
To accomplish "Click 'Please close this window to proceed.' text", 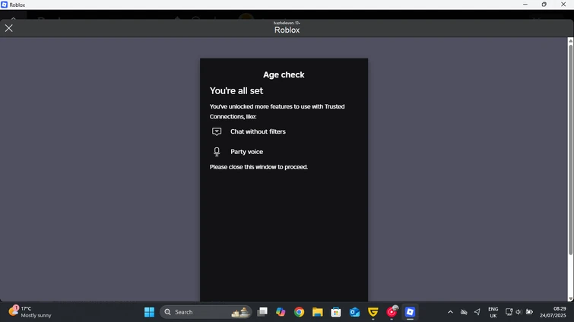I will pos(258,167).
